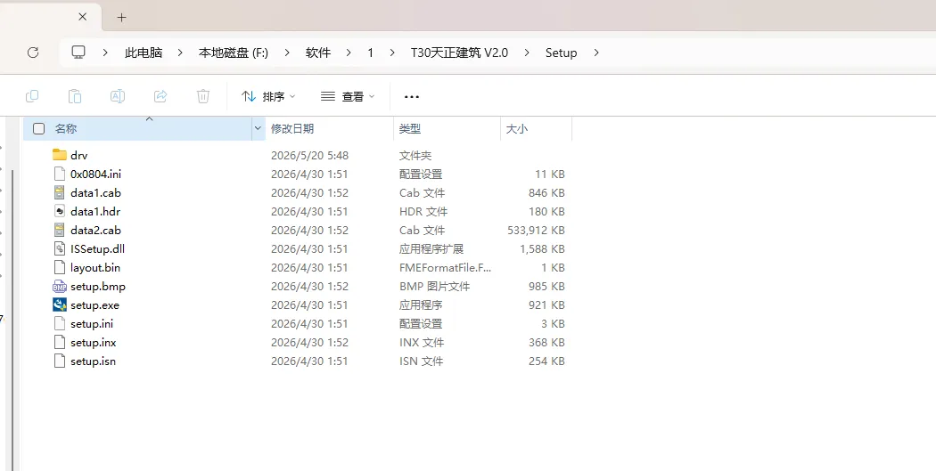Image resolution: width=936 pixels, height=471 pixels.
Task: Expand the chevron after T30天正建筑 V2.0
Action: click(527, 53)
